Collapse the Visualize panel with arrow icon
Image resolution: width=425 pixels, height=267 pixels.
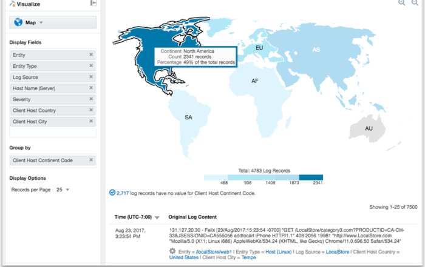[93, 3]
